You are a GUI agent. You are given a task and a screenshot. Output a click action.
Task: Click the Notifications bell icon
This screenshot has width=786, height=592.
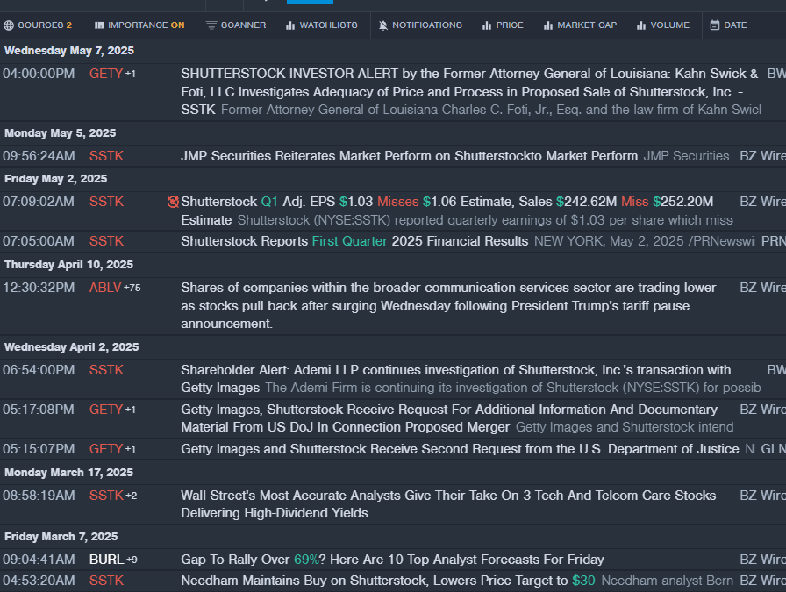click(x=383, y=25)
